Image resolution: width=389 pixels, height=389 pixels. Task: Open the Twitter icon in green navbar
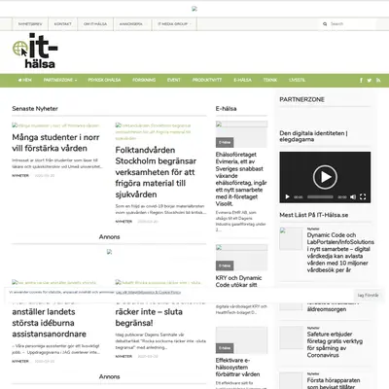[x=370, y=80]
